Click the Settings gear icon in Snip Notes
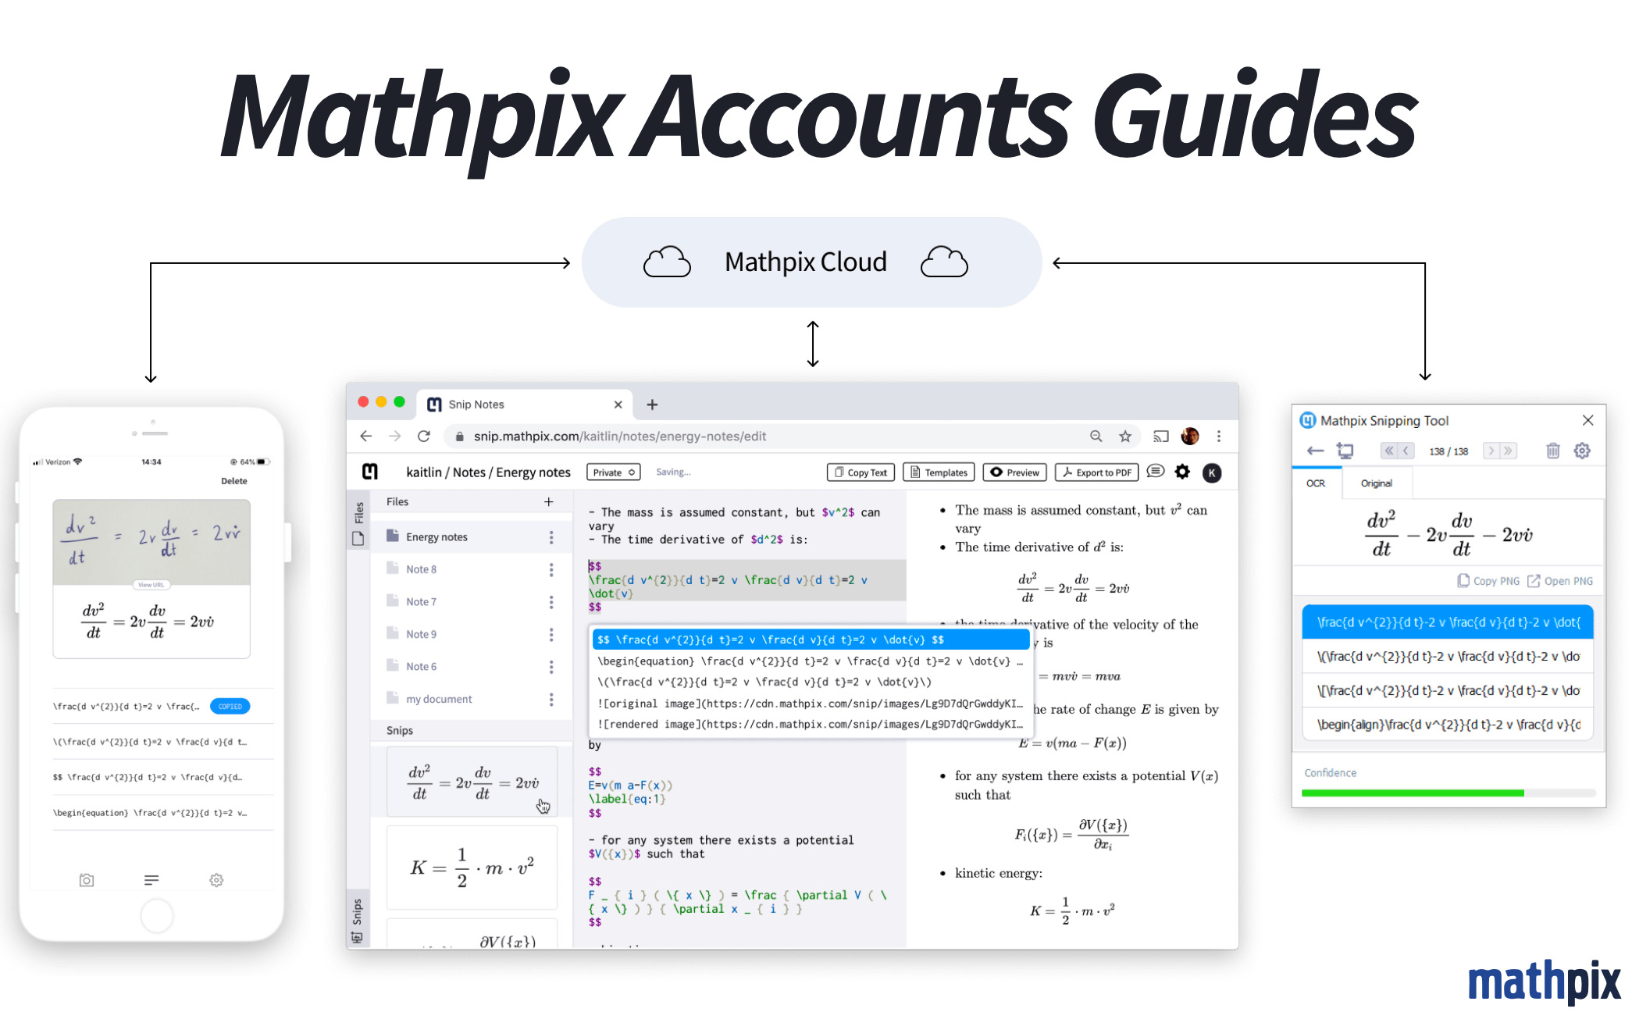This screenshot has width=1632, height=1012. (x=1181, y=471)
